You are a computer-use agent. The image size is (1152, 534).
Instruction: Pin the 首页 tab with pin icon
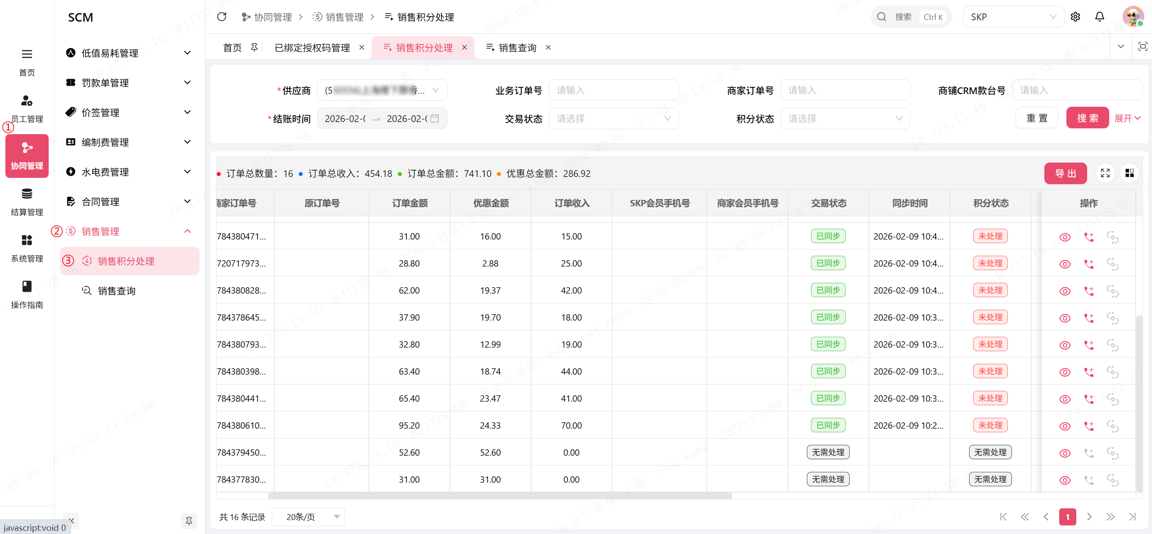[254, 47]
